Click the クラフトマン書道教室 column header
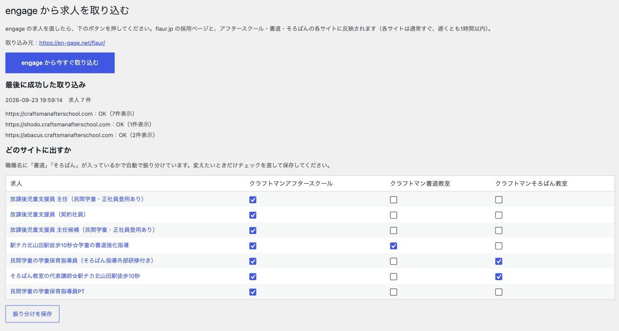This screenshot has width=619, height=331. (x=420, y=184)
